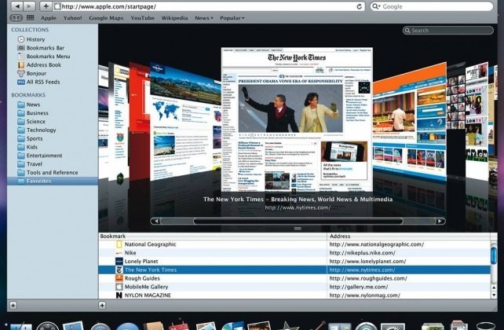This screenshot has height=330, width=504.
Task: Open Top Sites grid icon
Action: 30,18
